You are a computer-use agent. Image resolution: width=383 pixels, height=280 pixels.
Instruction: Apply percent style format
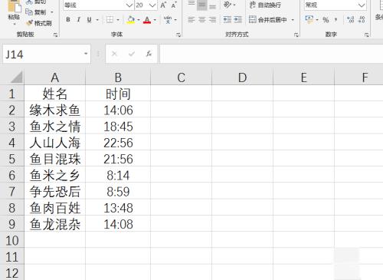tap(326, 20)
